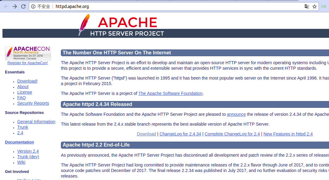Open the General Information link
329x180 pixels.
click(x=36, y=122)
